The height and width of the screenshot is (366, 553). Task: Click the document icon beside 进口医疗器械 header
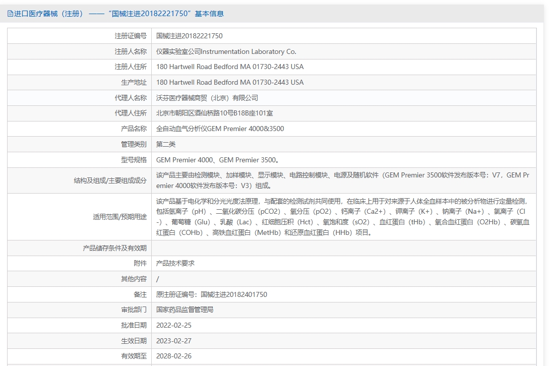(10, 14)
